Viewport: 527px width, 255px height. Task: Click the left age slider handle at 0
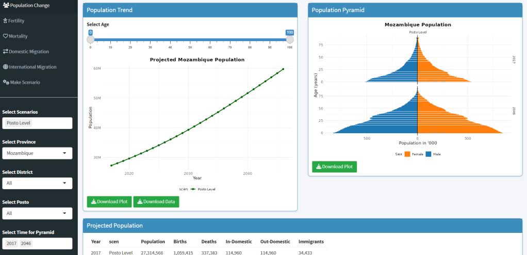click(x=91, y=40)
